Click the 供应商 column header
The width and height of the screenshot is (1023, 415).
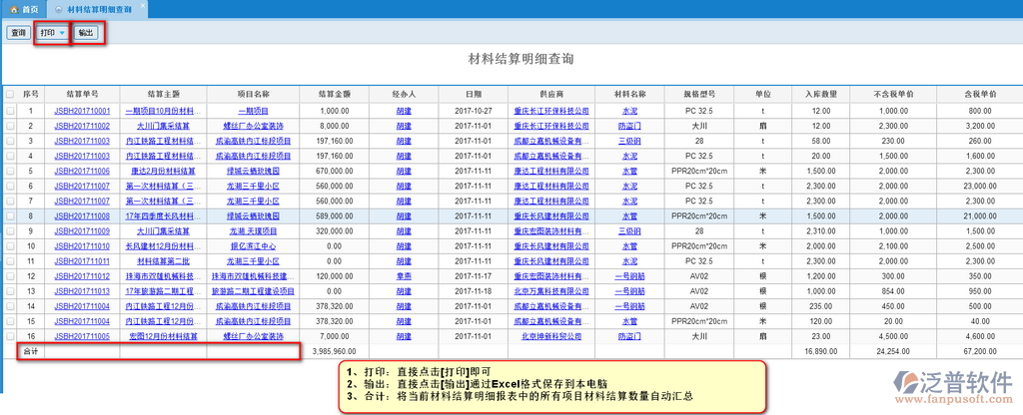[551, 94]
